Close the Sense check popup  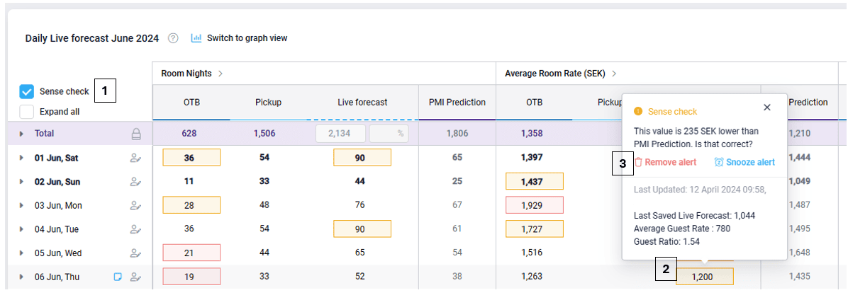[x=766, y=108]
